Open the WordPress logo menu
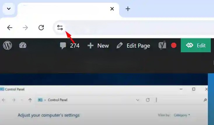The height and width of the screenshot is (125, 214). tap(8, 46)
